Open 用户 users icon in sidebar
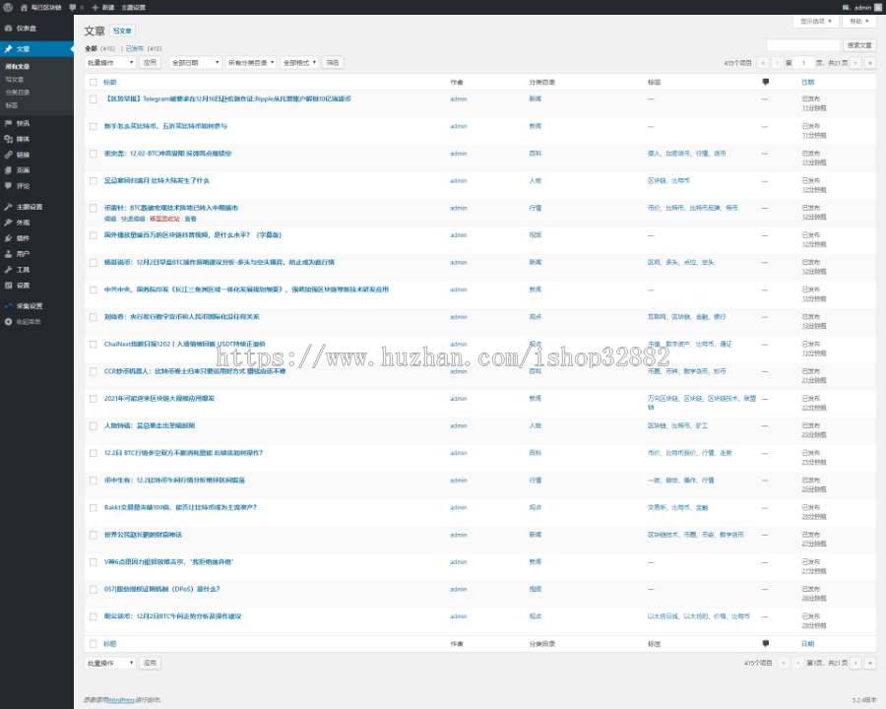Image resolution: width=886 pixels, height=709 pixels. (8, 254)
